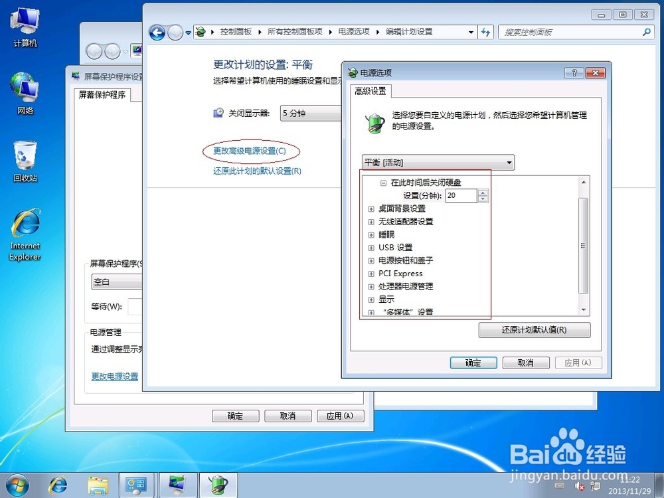Screen dimensions: 664x498
Task: Expand USB 设置 node
Action: [371, 248]
